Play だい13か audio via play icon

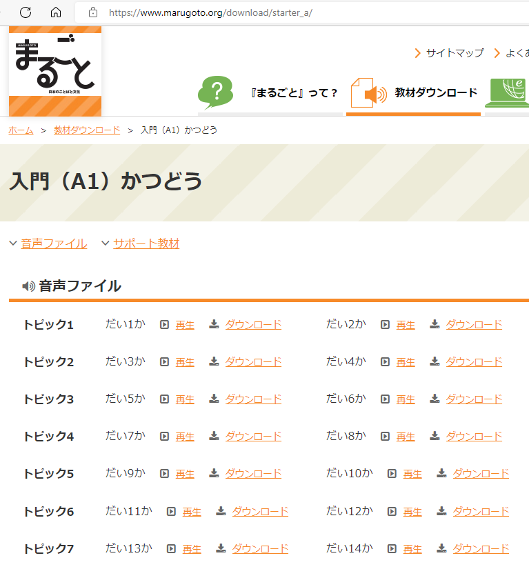coord(171,549)
